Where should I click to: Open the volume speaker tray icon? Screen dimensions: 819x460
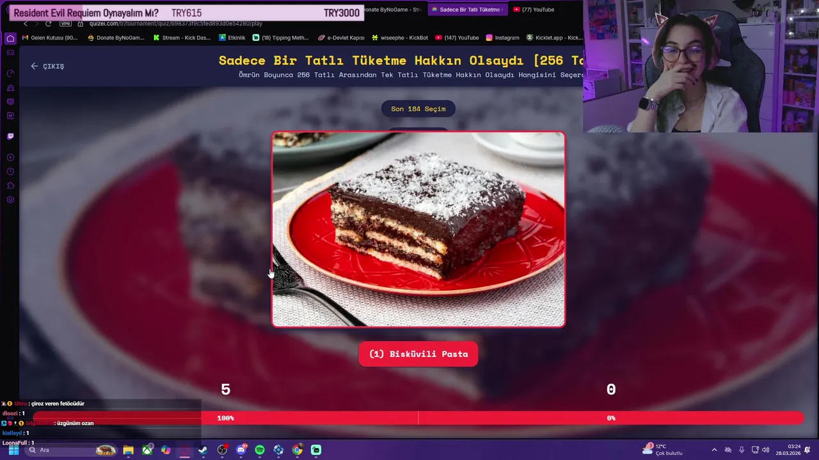pyautogui.click(x=766, y=450)
